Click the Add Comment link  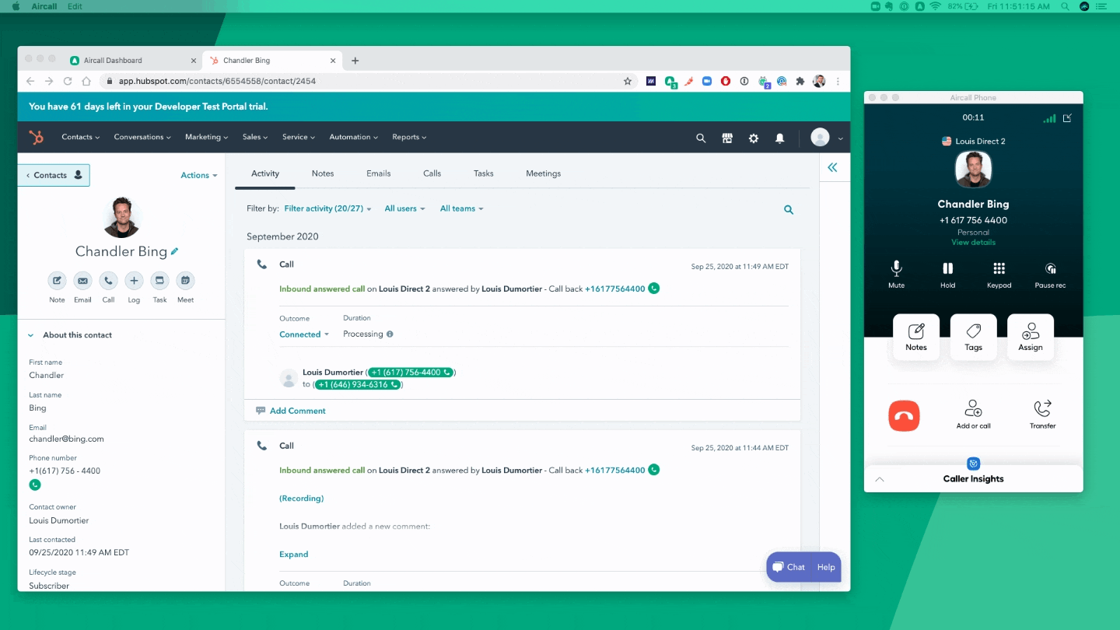297,411
